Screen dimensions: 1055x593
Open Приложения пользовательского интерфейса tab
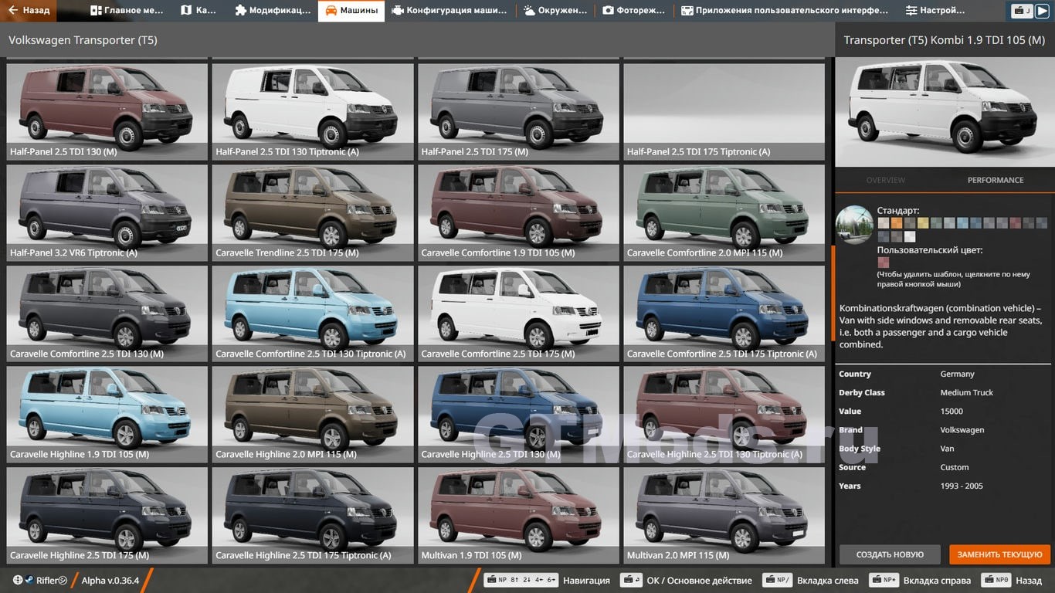pyautogui.click(x=785, y=11)
